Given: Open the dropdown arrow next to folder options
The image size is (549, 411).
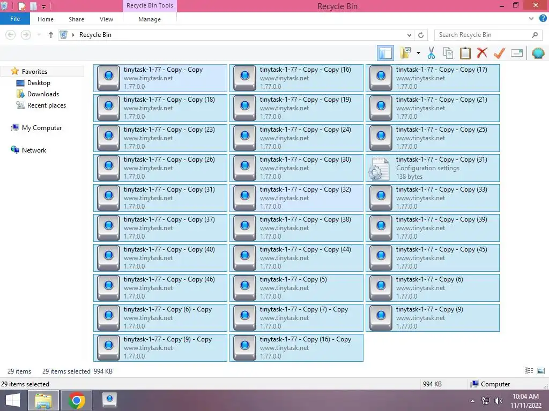Looking at the screenshot, I should pyautogui.click(x=418, y=53).
